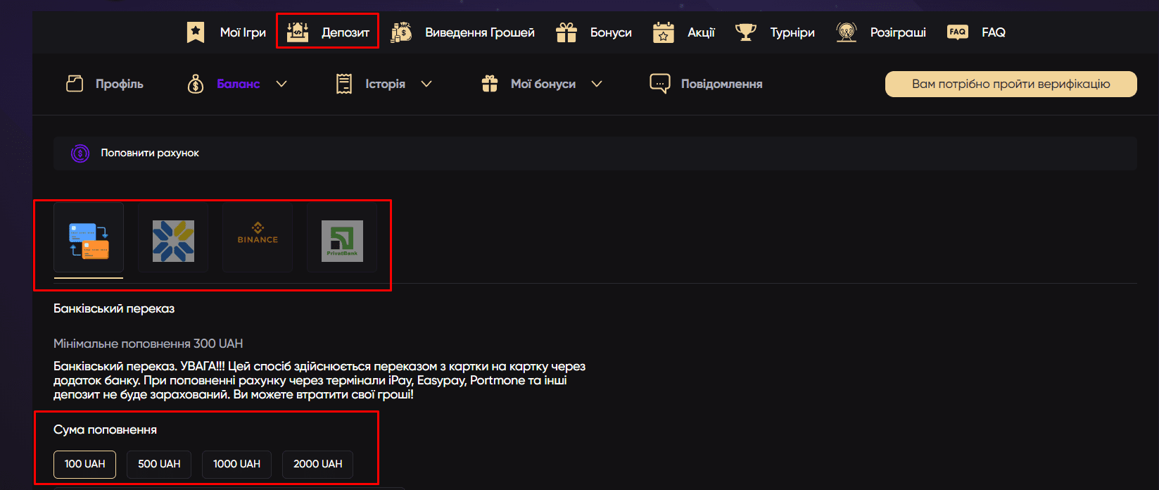The height and width of the screenshot is (490, 1159).
Task: Click the Депозит deposit icon
Action: 298,32
